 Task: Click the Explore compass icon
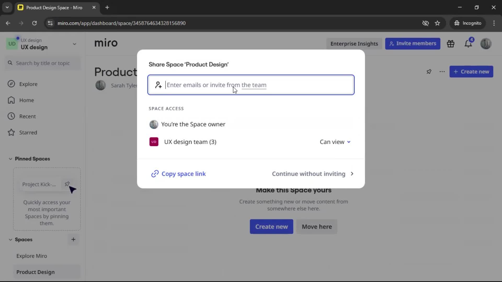pos(11,84)
